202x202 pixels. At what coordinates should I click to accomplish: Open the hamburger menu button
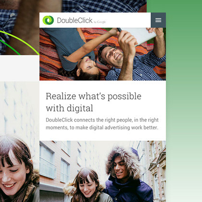pos(158,20)
